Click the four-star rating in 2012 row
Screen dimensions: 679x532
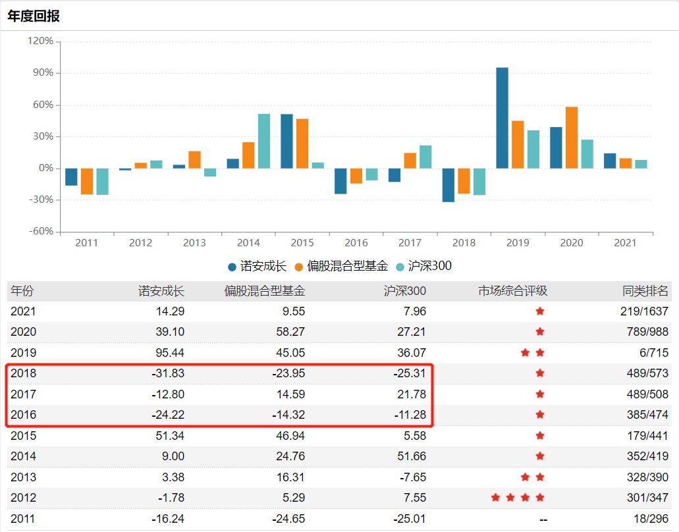tap(518, 497)
